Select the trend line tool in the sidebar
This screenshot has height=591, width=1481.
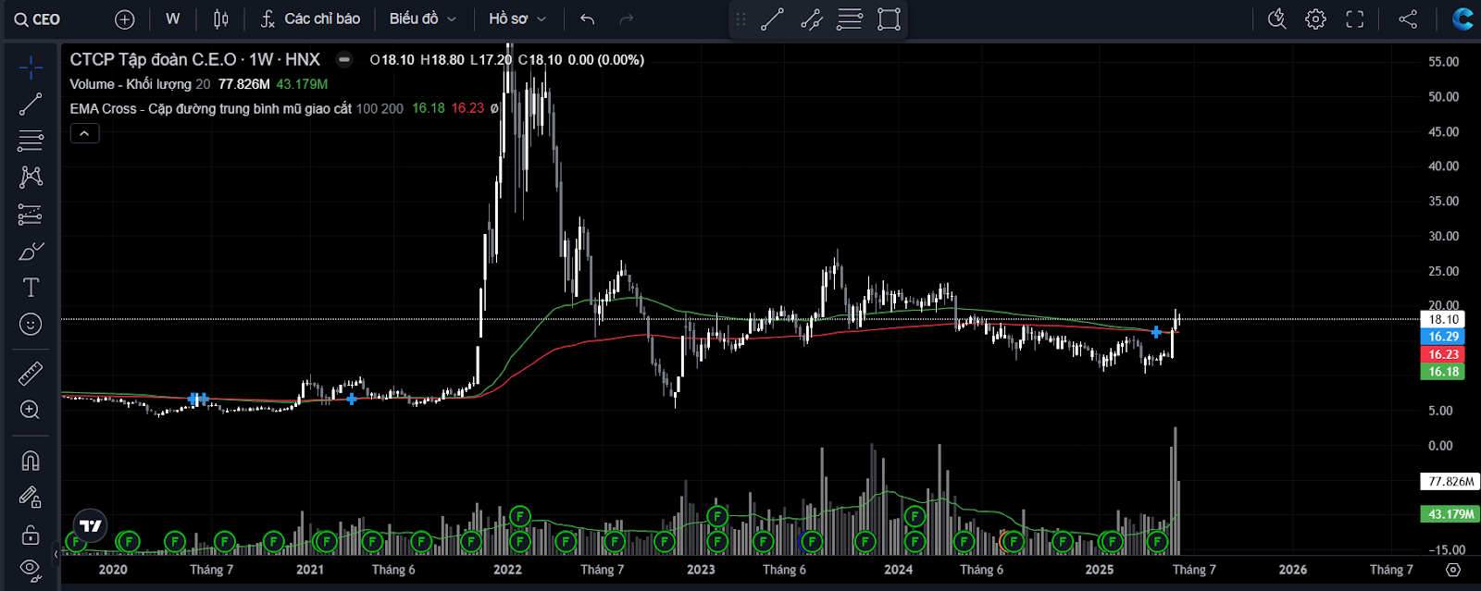point(31,104)
